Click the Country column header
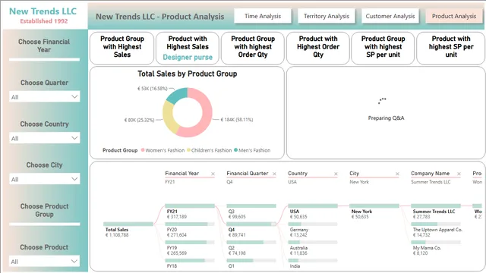The width and height of the screenshot is (486, 273). (298, 174)
